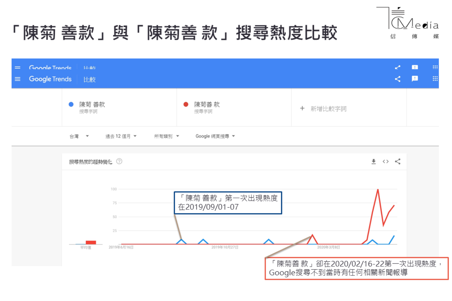Expand the 台灣 region dropdown
Viewport: 452px width, 301px height.
tap(79, 136)
